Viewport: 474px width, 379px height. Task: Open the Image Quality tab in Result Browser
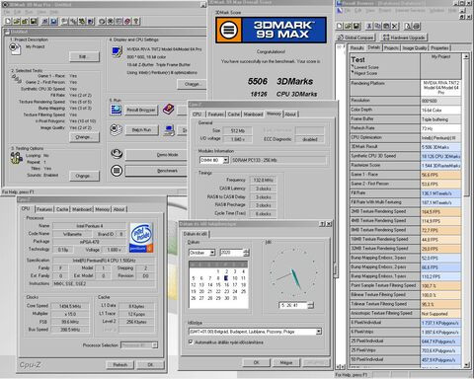pos(415,48)
